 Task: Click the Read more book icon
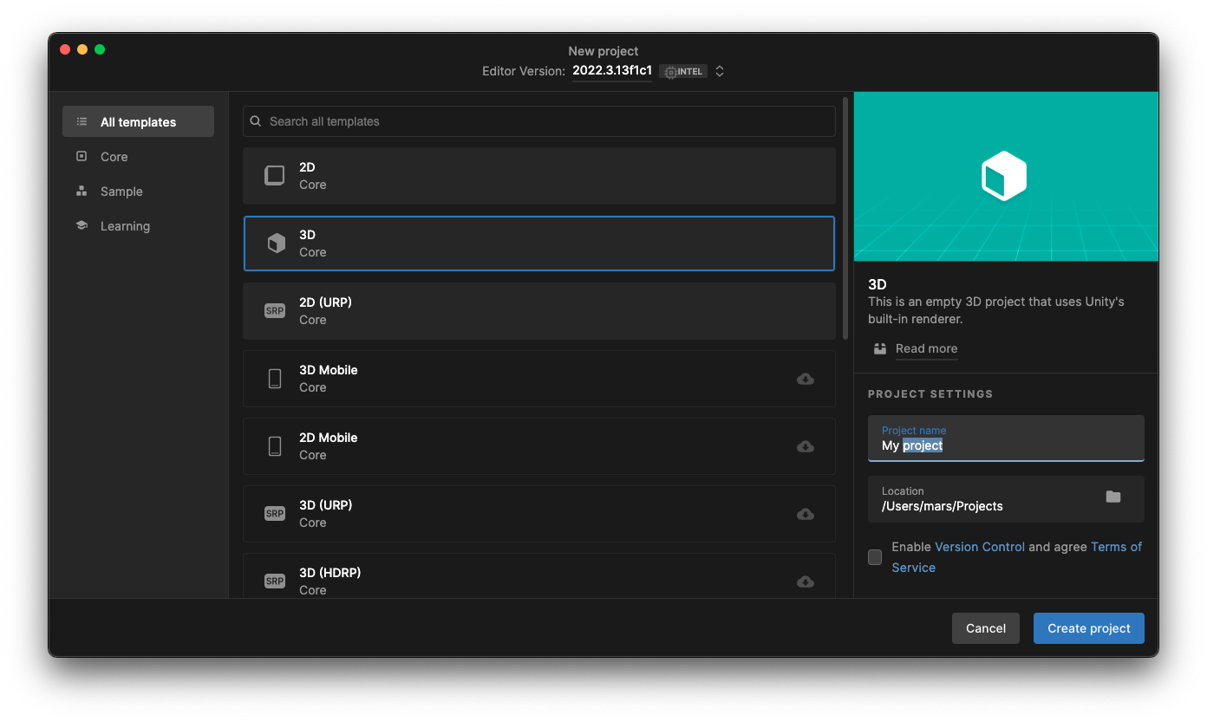pyautogui.click(x=880, y=348)
